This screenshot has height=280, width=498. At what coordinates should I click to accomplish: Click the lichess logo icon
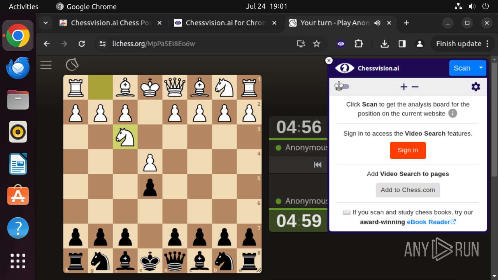[x=72, y=65]
